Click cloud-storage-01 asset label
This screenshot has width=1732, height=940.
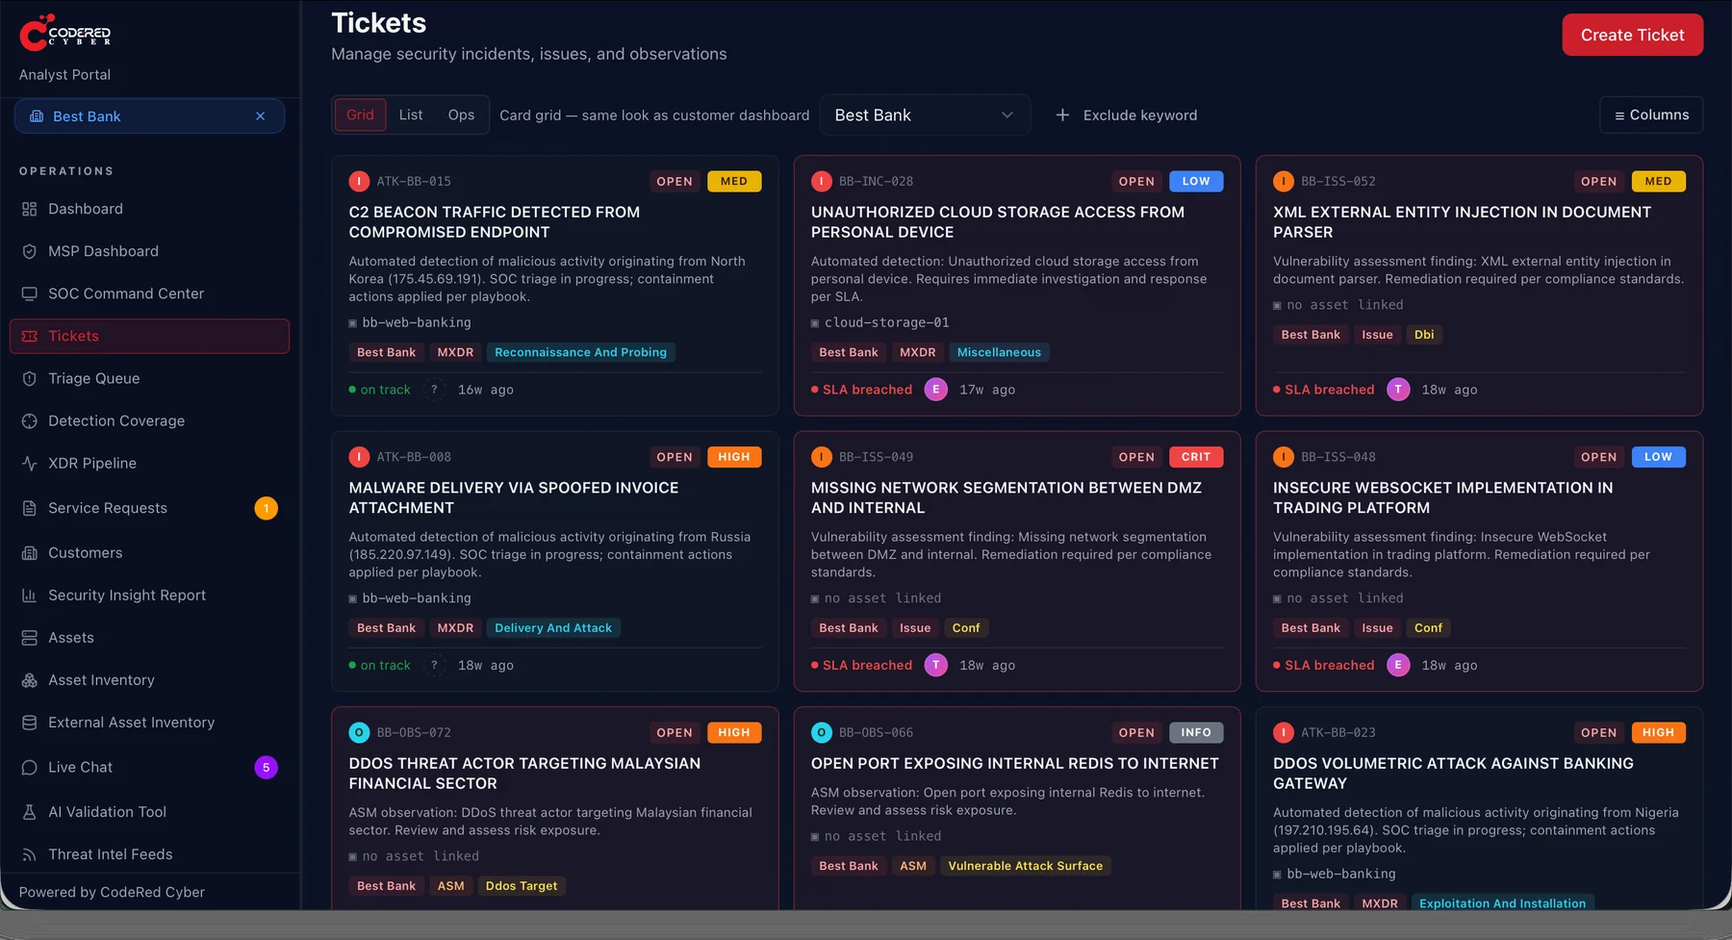[x=887, y=322]
